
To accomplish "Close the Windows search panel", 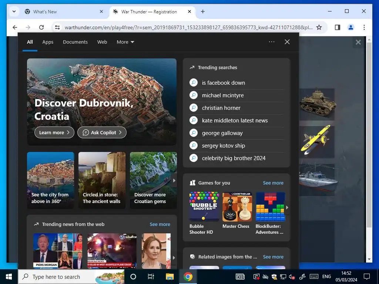I will pyautogui.click(x=287, y=42).
